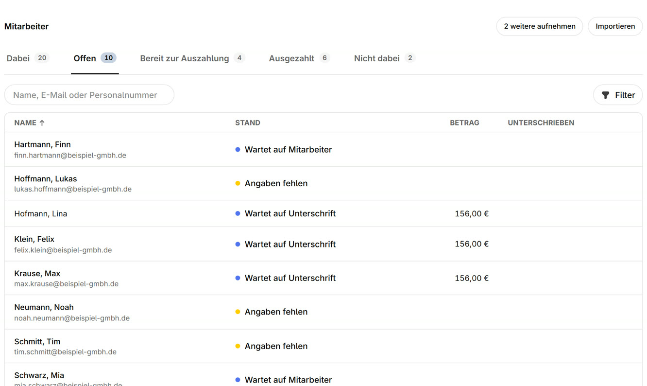Go to the Ausgezahlt tab

point(299,58)
